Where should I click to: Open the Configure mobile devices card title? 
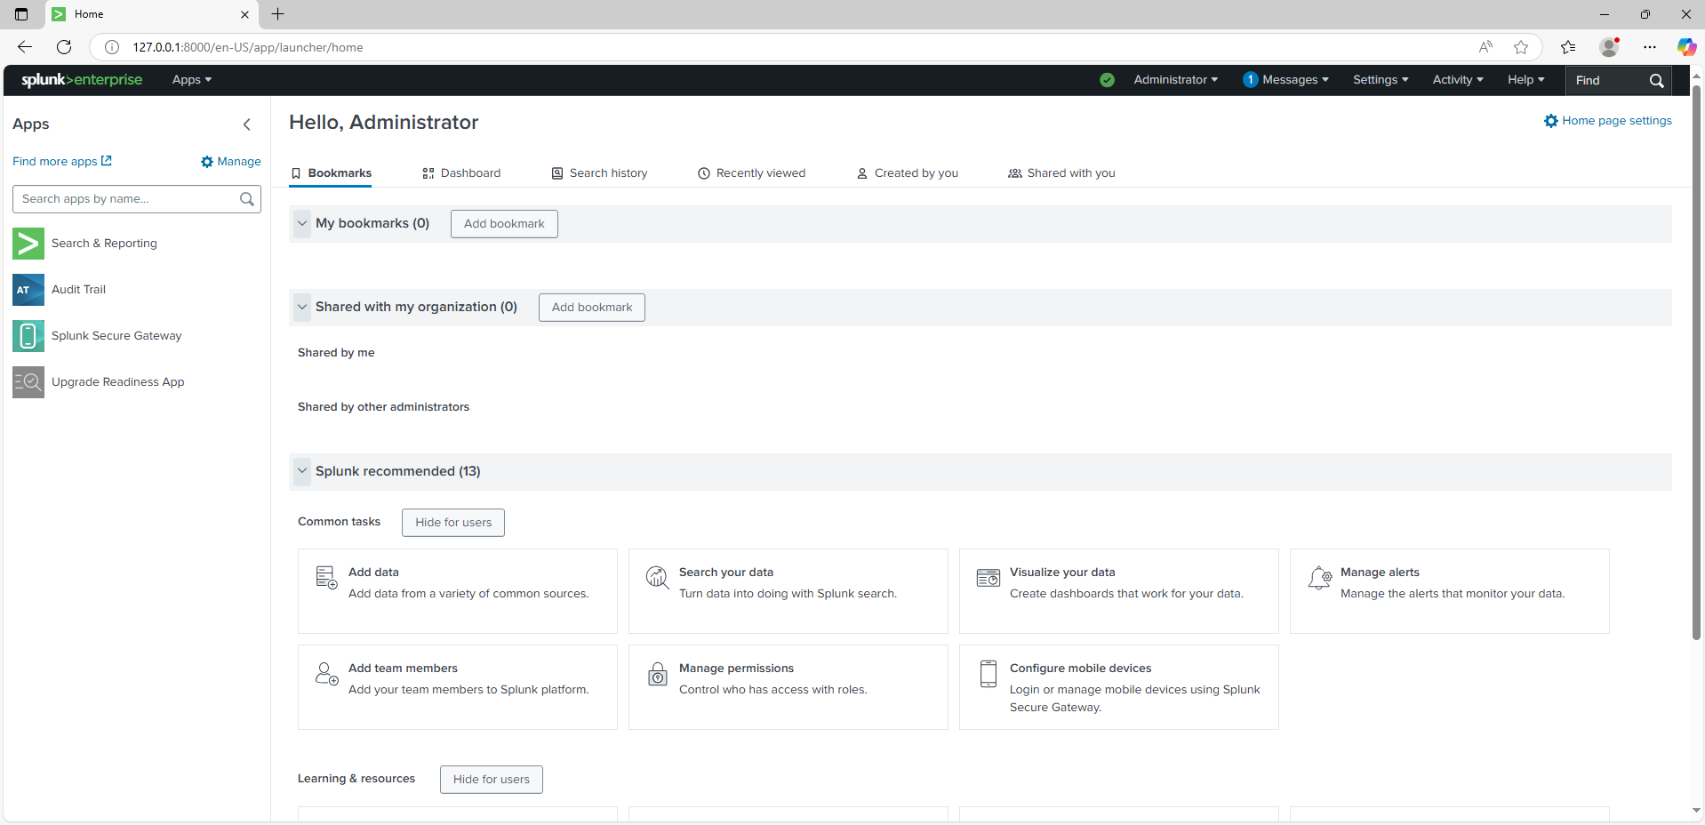1080,669
